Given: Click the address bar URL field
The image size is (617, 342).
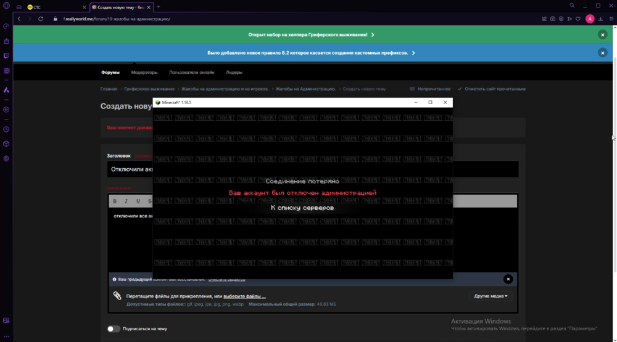Looking at the screenshot, I should coord(299,19).
